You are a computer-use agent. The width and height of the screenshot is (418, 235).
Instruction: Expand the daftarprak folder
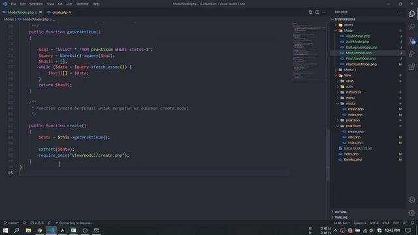coord(353,92)
